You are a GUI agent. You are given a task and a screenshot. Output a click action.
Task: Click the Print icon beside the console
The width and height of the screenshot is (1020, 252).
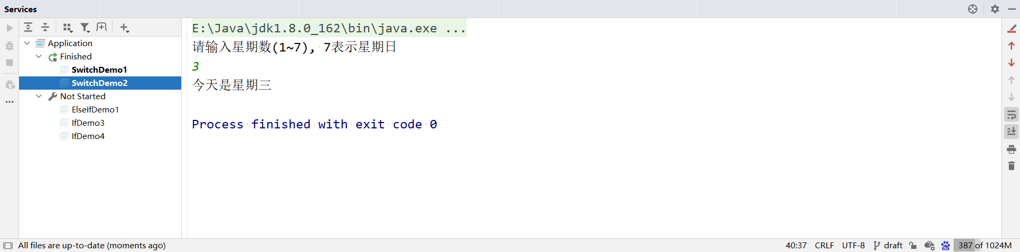click(1011, 150)
